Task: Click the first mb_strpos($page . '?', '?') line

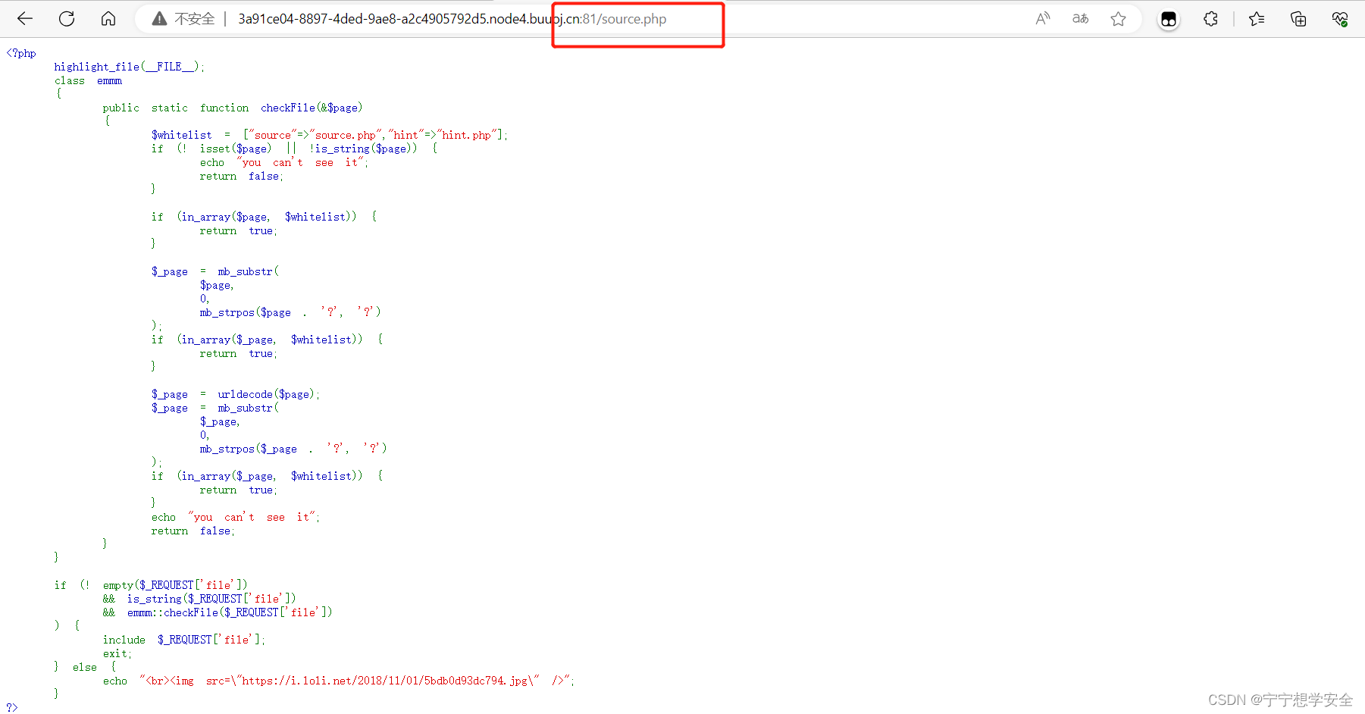Action: click(290, 312)
